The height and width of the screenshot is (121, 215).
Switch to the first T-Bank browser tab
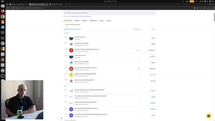pyautogui.click(x=18, y=4)
